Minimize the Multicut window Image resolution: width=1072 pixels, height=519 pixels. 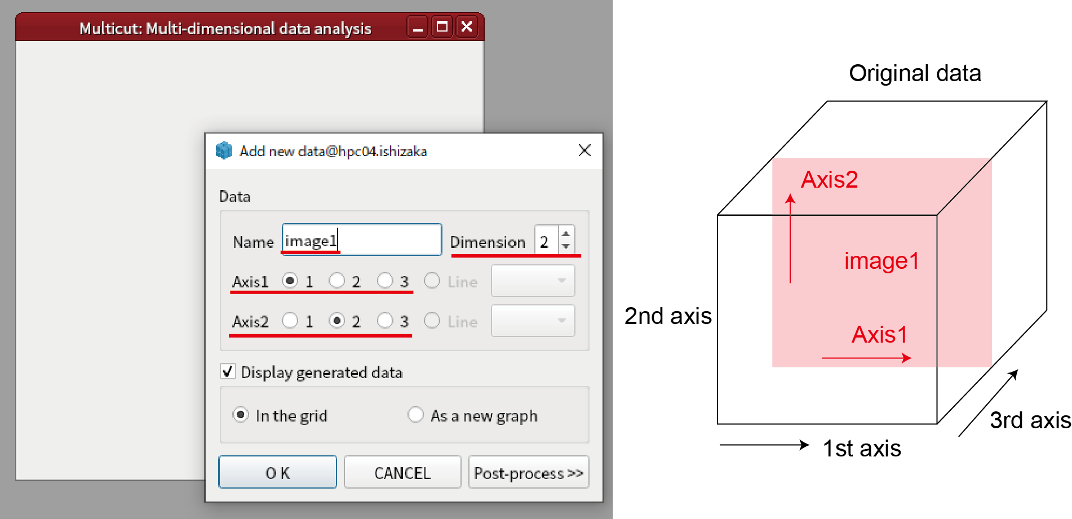pyautogui.click(x=418, y=27)
